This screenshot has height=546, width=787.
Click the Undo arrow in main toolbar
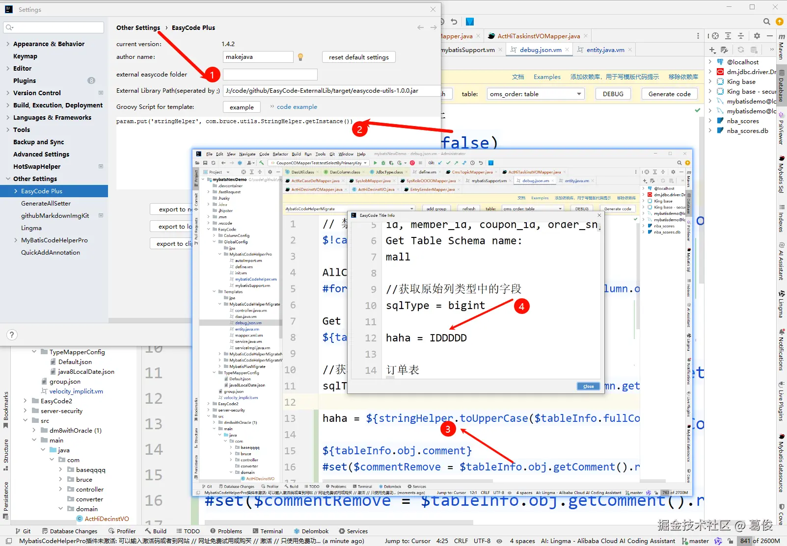tap(454, 22)
